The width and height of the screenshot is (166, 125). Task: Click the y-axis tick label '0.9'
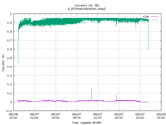point(9,23)
